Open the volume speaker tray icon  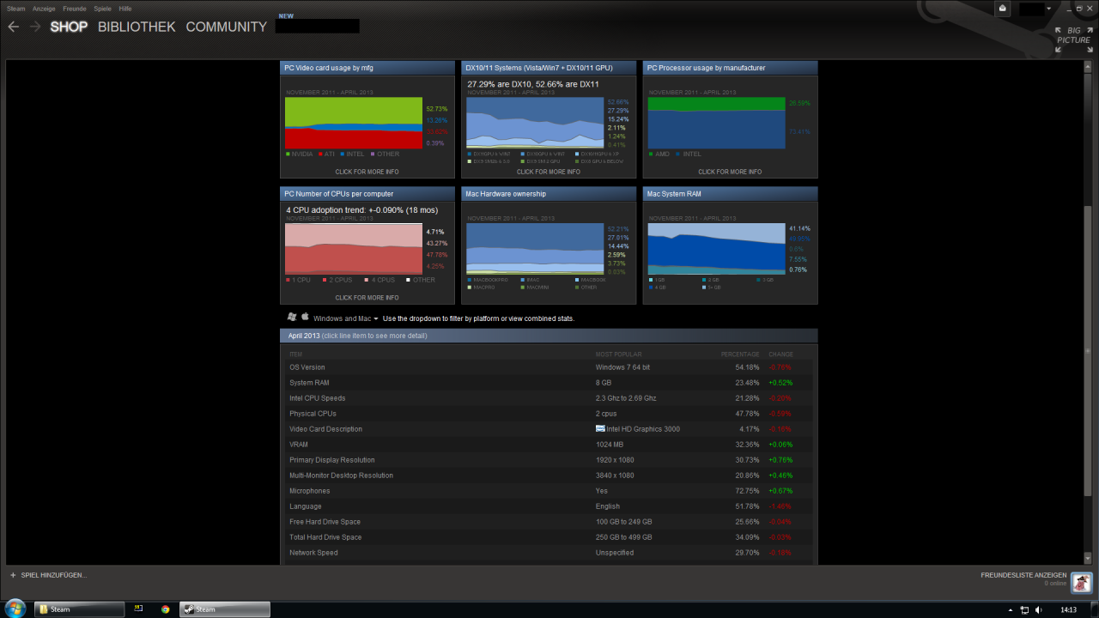click(x=1039, y=609)
